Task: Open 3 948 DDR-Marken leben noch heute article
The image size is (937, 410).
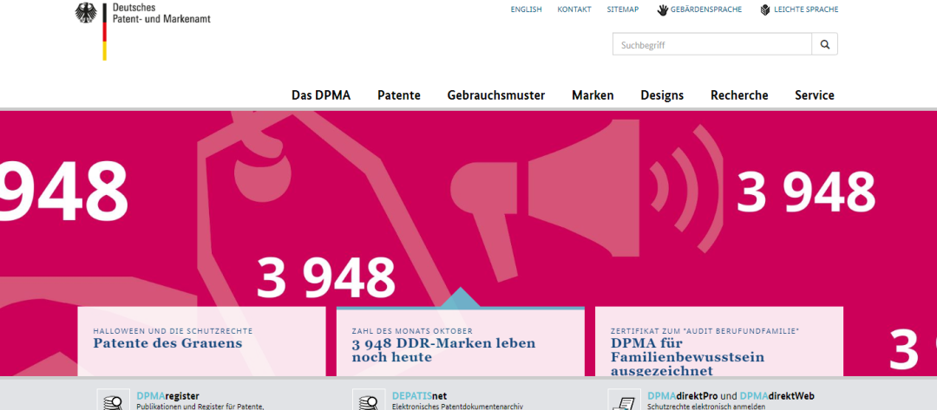Action: point(443,351)
